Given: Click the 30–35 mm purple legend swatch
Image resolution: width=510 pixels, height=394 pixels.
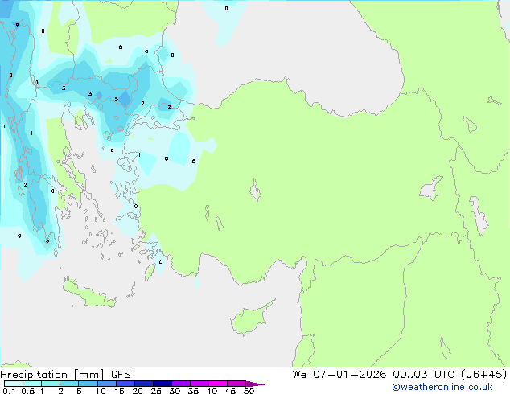Looking at the screenshot, I should (x=181, y=384).
